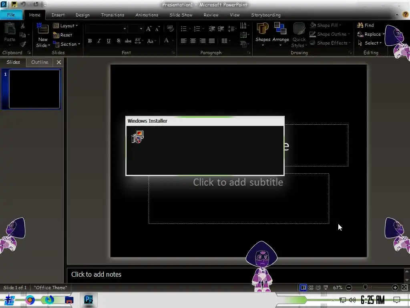This screenshot has width=410, height=308.
Task: Align text to the right
Action: (x=202, y=41)
